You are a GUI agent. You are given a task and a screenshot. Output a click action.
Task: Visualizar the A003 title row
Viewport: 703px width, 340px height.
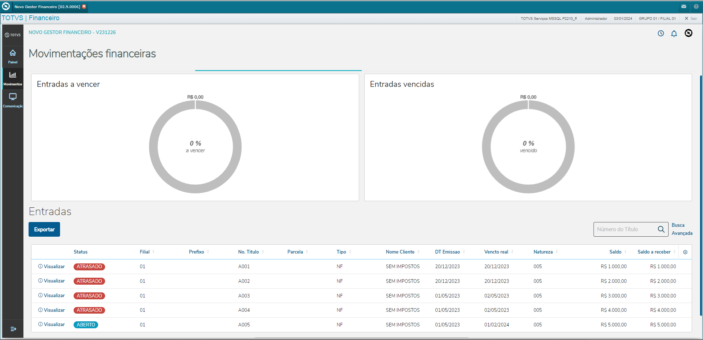[x=52, y=296]
